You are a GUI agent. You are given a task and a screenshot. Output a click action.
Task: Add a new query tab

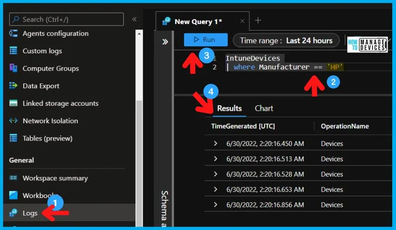(258, 20)
